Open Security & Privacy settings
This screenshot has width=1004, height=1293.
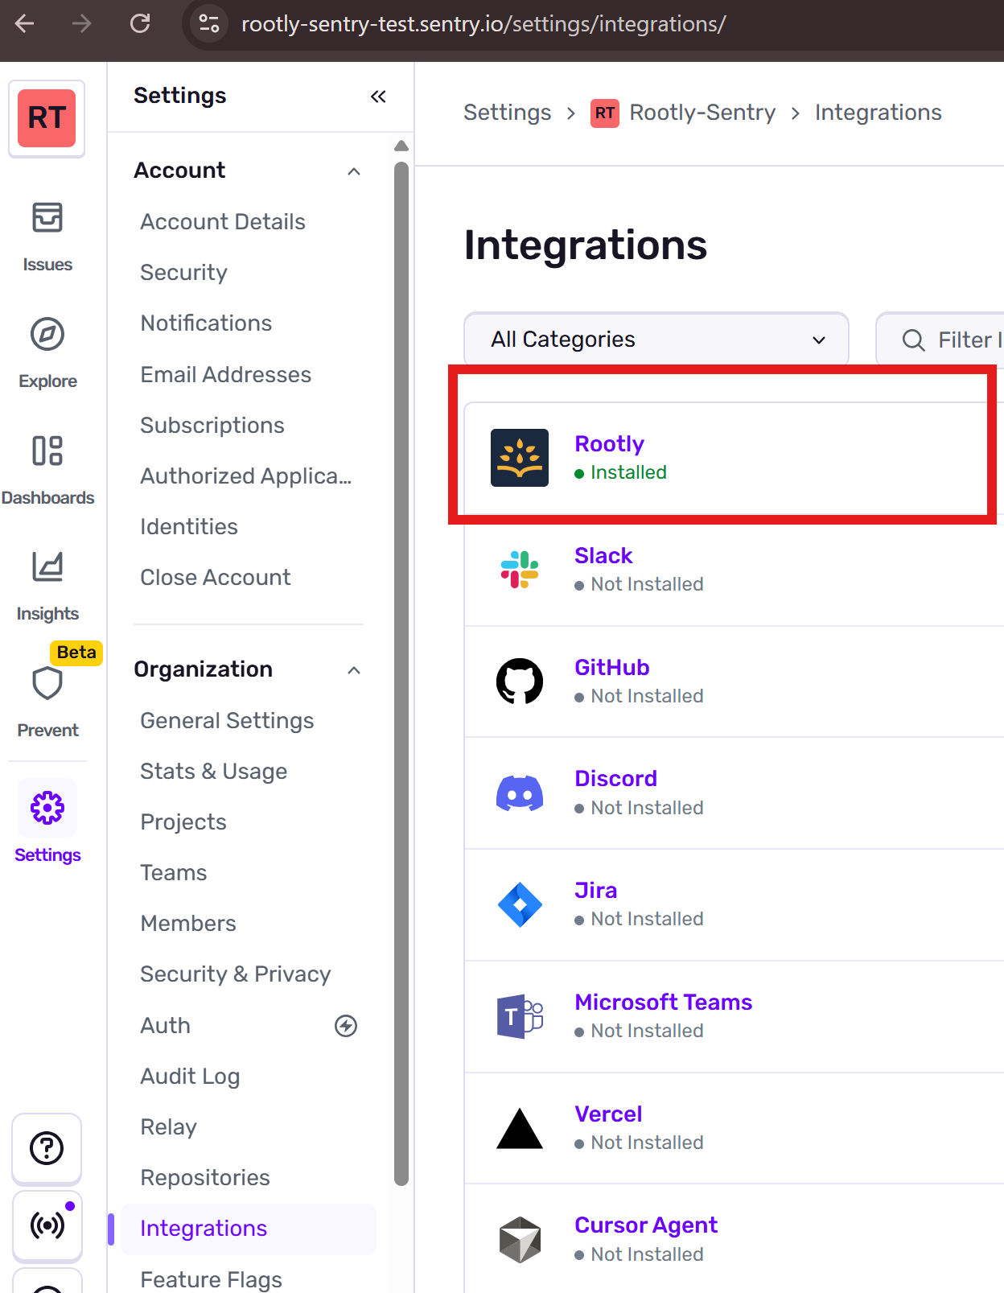[x=235, y=974]
